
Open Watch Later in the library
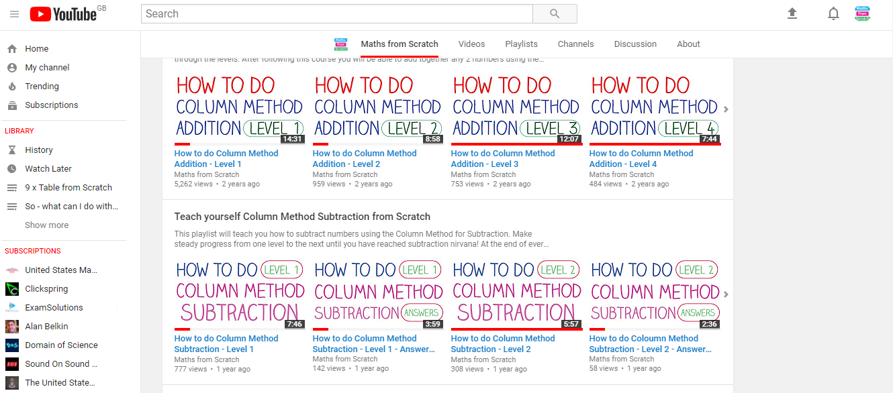pyautogui.click(x=48, y=169)
